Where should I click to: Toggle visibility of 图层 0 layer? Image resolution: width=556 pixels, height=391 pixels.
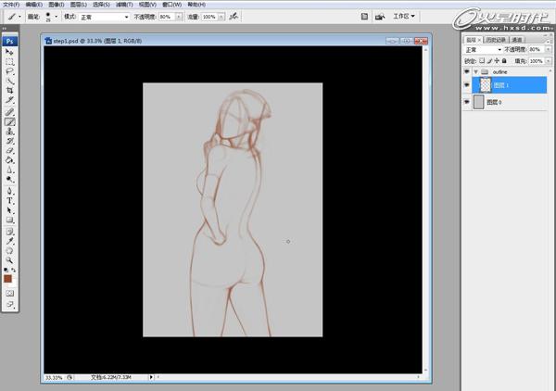(466, 103)
